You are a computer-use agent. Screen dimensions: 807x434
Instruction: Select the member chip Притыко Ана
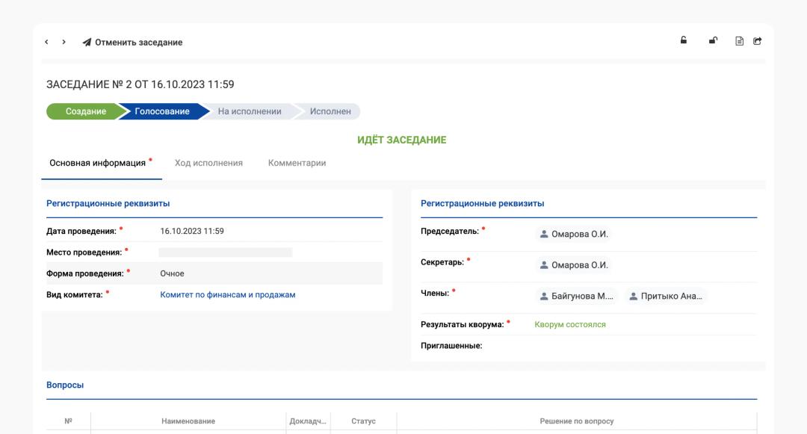665,296
